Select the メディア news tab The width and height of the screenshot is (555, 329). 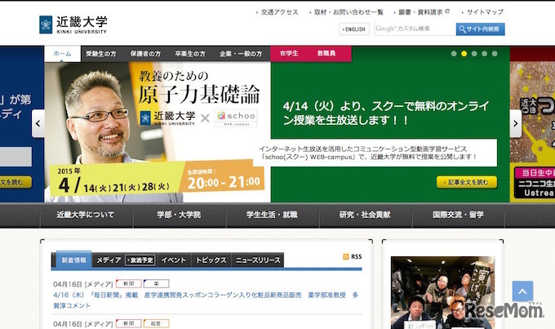(109, 260)
